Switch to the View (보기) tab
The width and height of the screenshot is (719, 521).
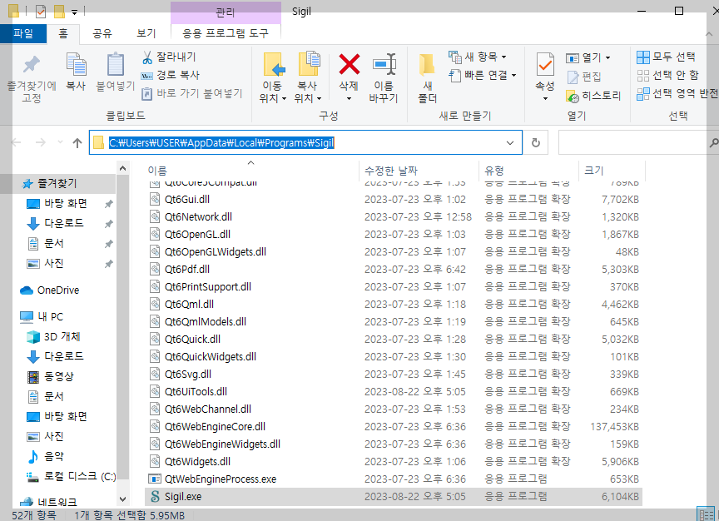pyautogui.click(x=146, y=33)
